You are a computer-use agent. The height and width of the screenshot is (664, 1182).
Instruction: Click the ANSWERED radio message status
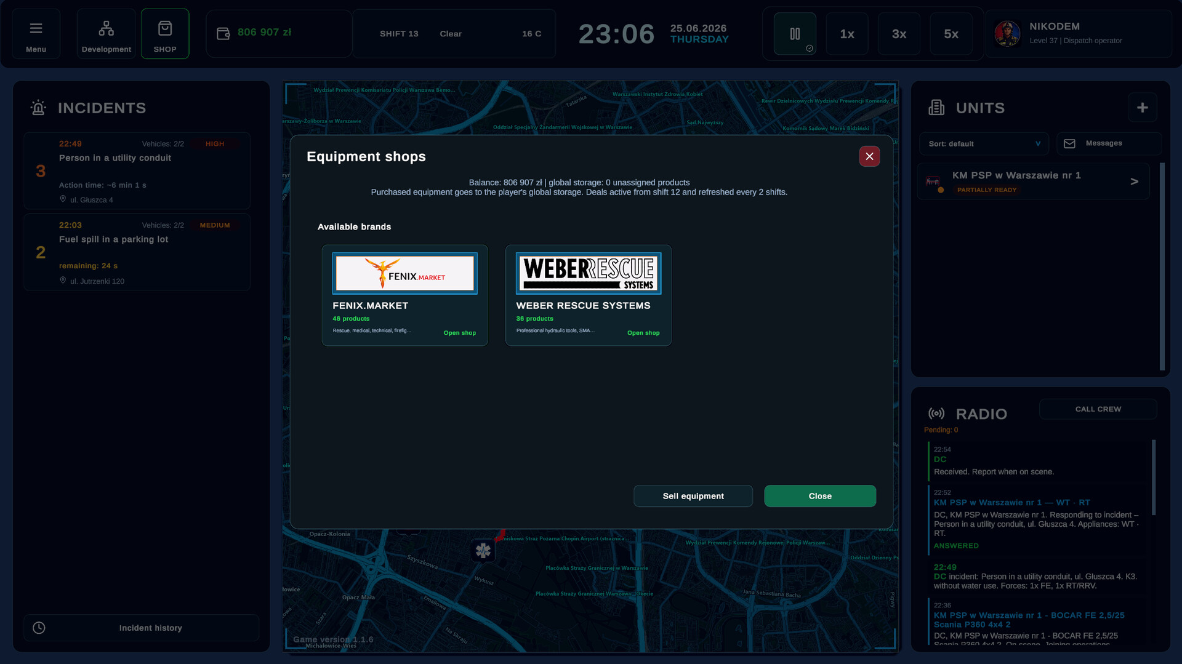click(956, 546)
